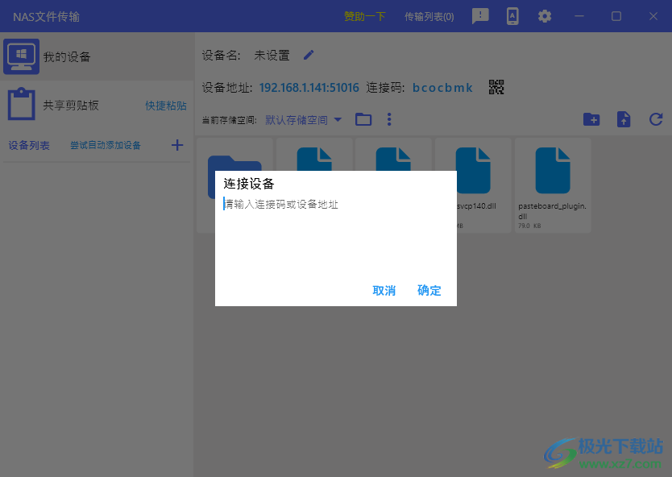The height and width of the screenshot is (477, 672).
Task: Click the pencil icon to edit device name
Action: click(x=309, y=55)
